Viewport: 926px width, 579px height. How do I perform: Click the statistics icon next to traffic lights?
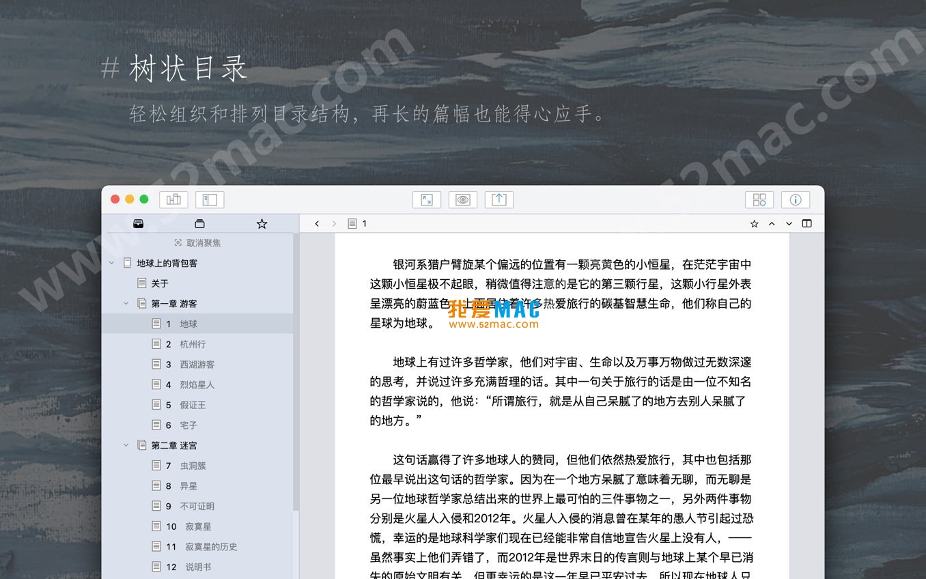[173, 199]
